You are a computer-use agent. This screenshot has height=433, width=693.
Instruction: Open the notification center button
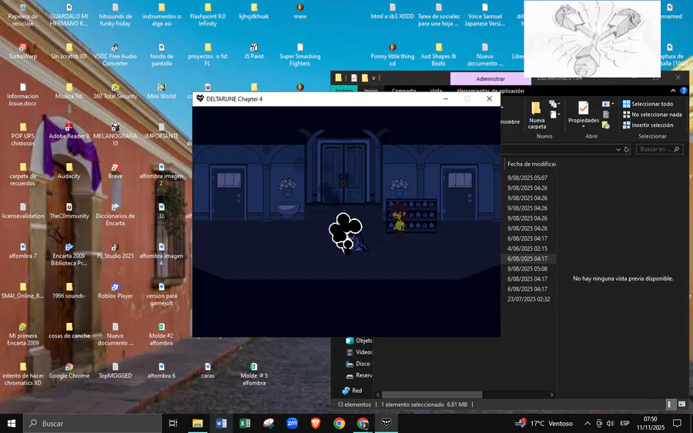point(677,423)
